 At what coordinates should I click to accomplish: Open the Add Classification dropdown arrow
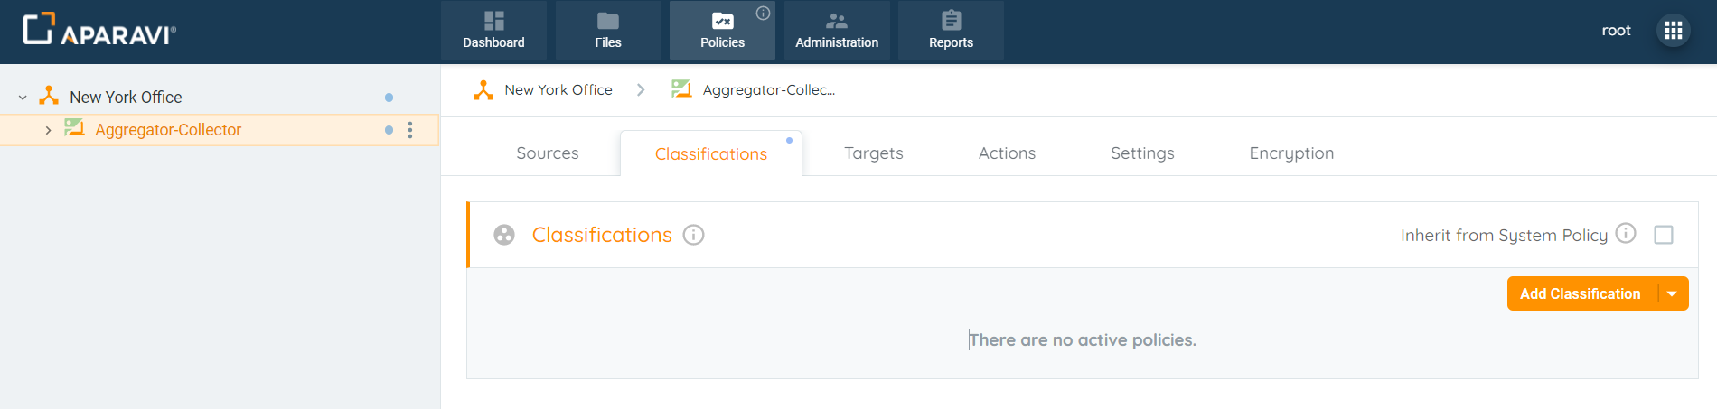(1673, 293)
